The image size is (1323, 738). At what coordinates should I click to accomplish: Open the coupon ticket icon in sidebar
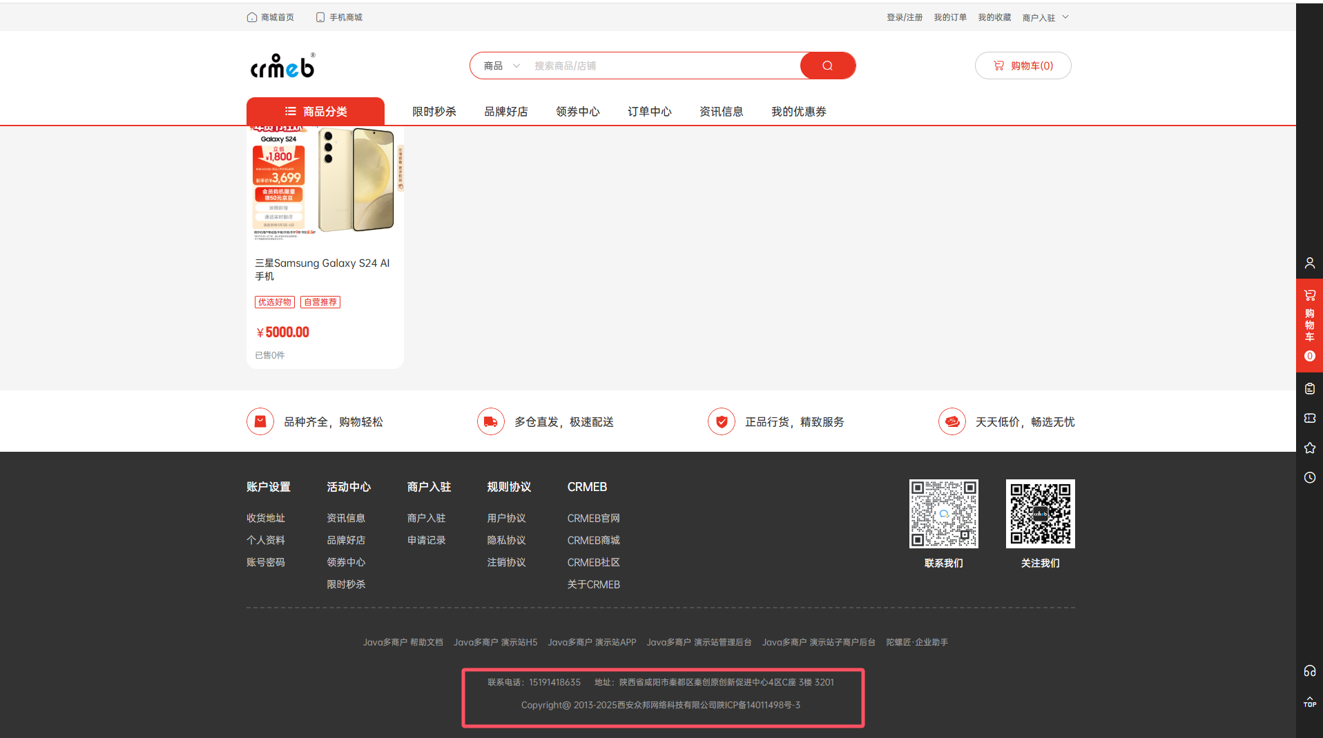pos(1309,418)
